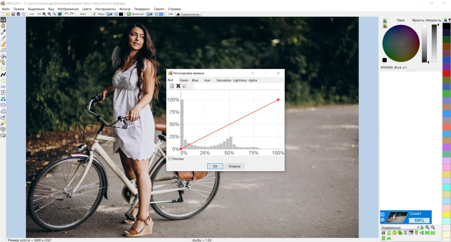Switch to the Lightness curve tab

240,80
